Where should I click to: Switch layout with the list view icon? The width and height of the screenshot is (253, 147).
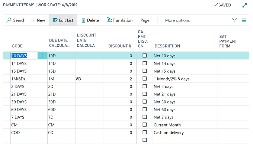click(x=244, y=20)
